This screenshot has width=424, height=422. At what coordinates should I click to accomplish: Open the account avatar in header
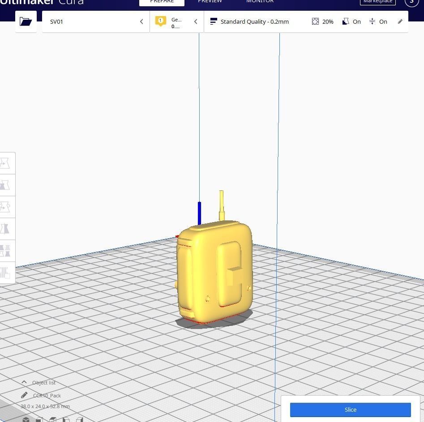[411, 2]
